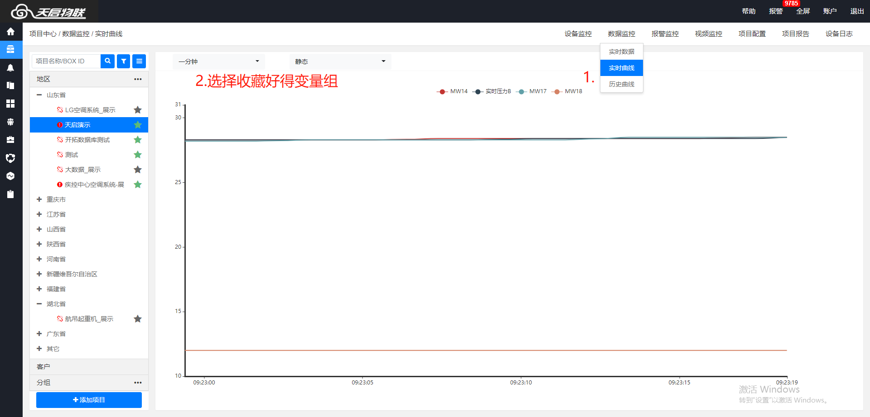Toggle favorite star for 疾控中心空调系统
Viewport: 870px width, 417px height.
[x=138, y=185]
